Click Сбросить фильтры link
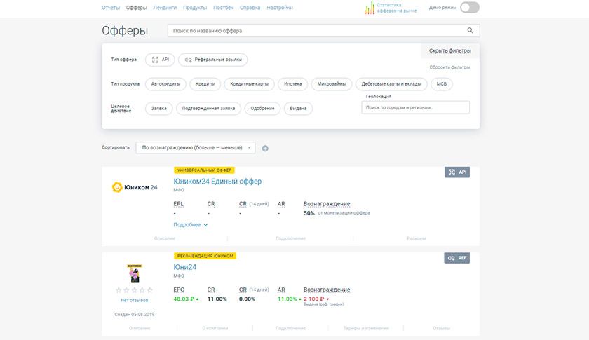 (450, 67)
